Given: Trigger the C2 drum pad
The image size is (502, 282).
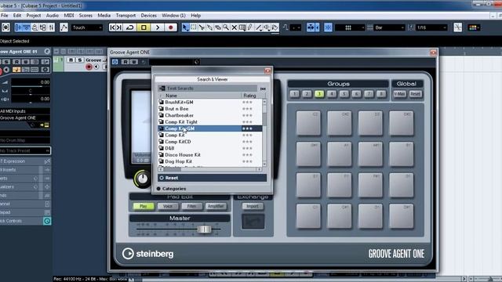Looking at the screenshot, I should coord(308,123).
